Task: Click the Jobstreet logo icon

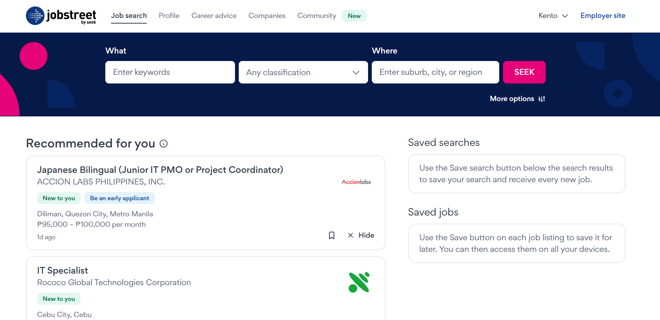Action: [35, 16]
